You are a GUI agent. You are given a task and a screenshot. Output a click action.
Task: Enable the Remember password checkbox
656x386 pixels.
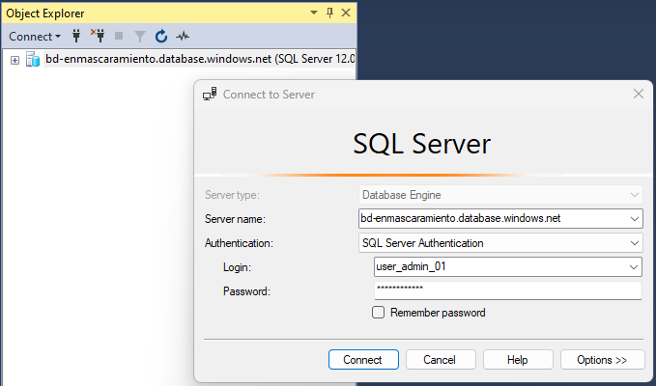378,313
